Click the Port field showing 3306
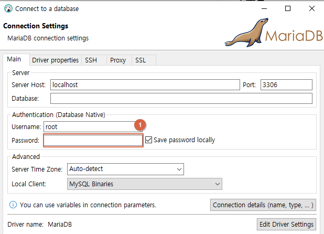The height and width of the screenshot is (234, 324). pyautogui.click(x=286, y=85)
